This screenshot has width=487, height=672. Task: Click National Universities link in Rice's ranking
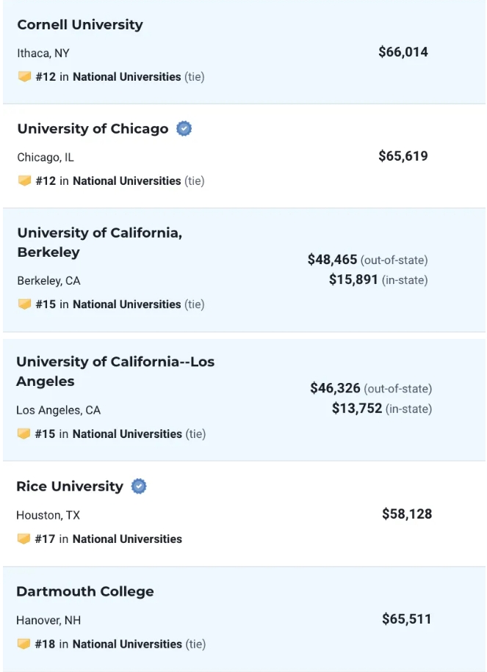tap(127, 538)
